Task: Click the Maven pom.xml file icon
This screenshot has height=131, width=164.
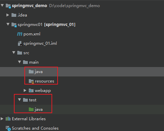Action: click(x=20, y=34)
